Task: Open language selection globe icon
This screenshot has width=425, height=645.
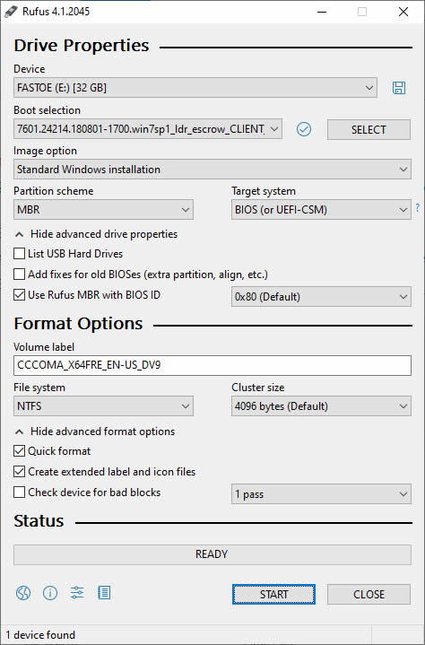Action: point(23,593)
